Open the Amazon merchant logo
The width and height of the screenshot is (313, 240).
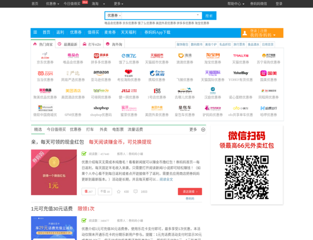(x=101, y=73)
